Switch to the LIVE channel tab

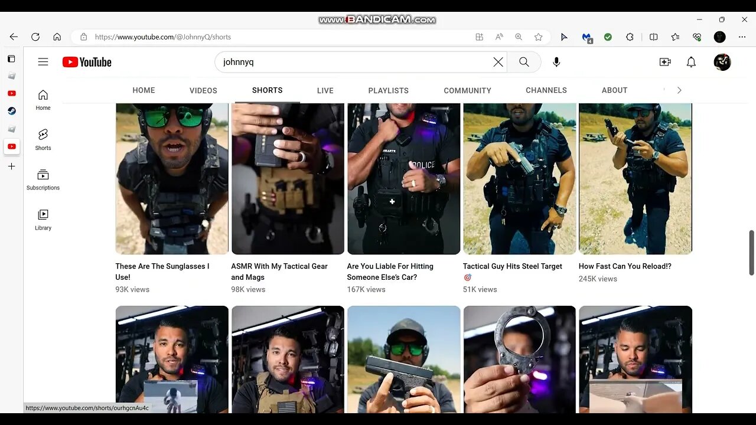325,90
